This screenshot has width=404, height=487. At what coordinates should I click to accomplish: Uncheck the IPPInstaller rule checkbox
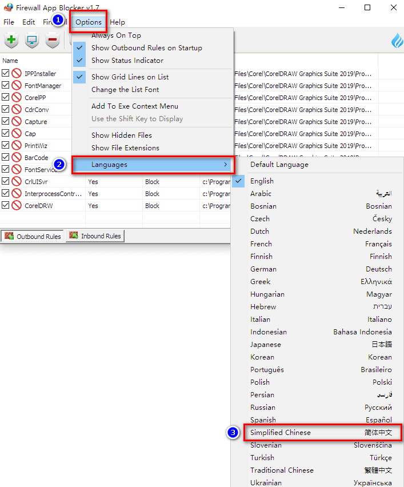pyautogui.click(x=5, y=73)
